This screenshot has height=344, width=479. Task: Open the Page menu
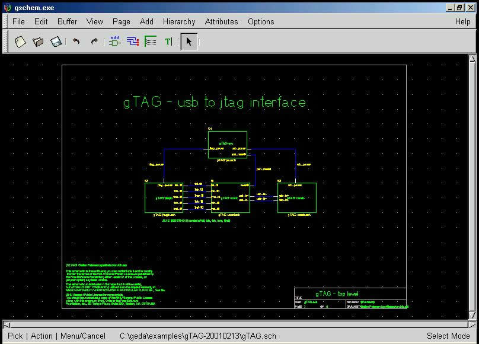(x=122, y=22)
